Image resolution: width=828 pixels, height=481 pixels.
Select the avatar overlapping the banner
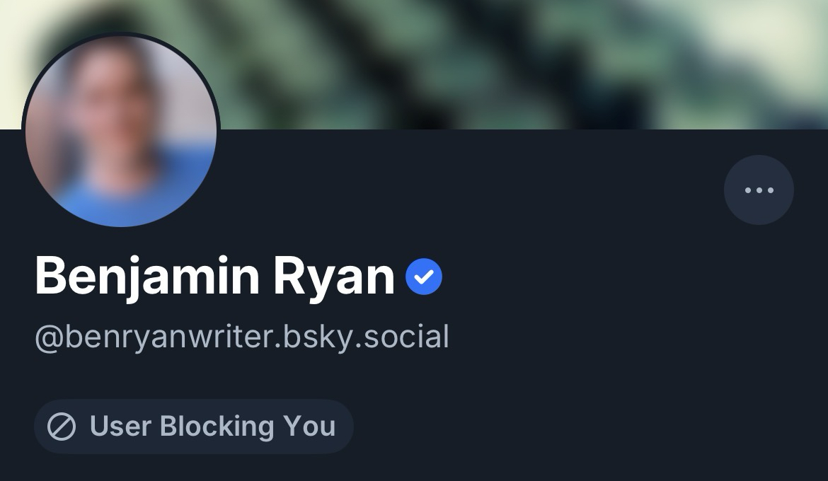coord(121,131)
